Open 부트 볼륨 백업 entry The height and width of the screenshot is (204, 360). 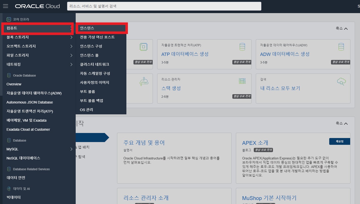pos(92,100)
